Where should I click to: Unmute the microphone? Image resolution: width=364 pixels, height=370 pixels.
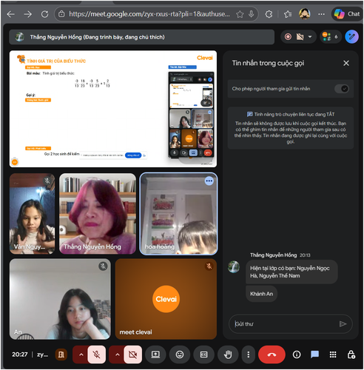pyautogui.click(x=96, y=354)
